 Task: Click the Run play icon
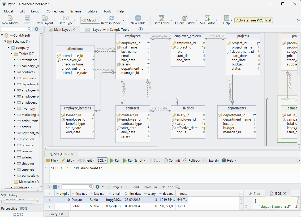[111, 161]
